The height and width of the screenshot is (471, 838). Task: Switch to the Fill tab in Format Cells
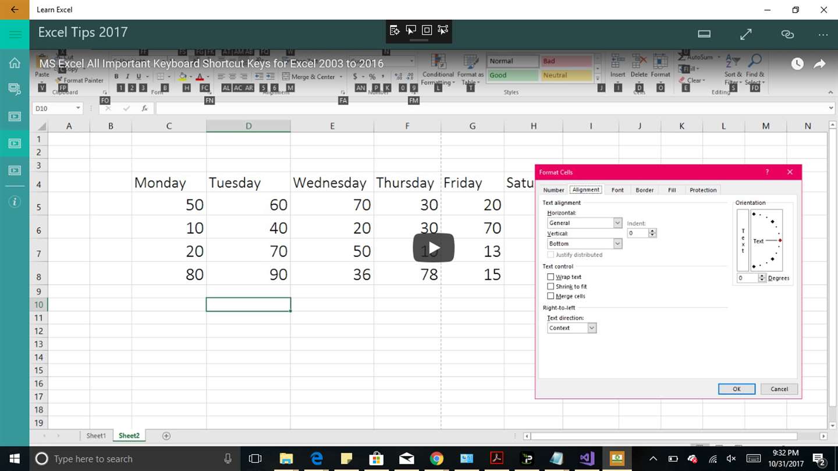click(672, 190)
